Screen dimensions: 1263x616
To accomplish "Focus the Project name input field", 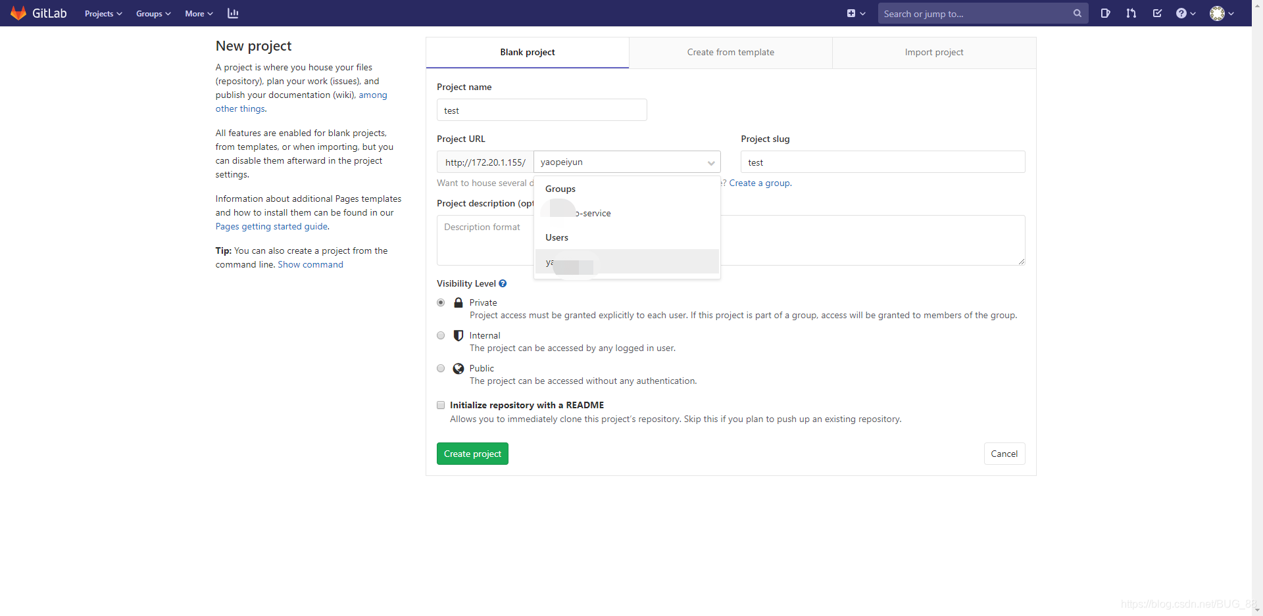I will pyautogui.click(x=542, y=110).
